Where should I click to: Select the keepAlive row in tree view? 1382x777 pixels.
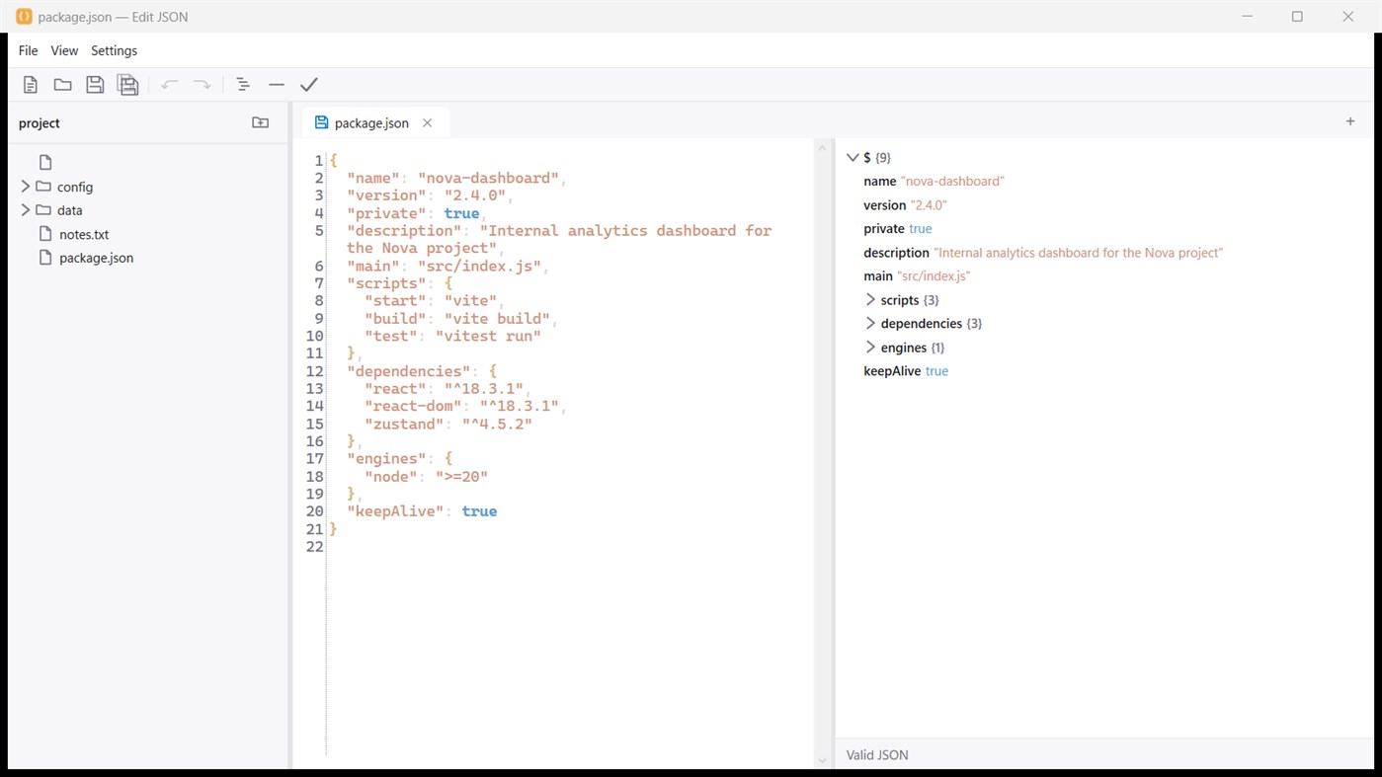coord(906,371)
